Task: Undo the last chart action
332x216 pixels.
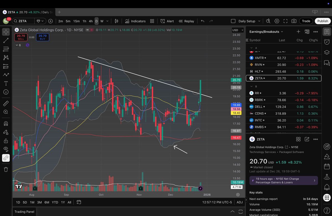Action: [203, 21]
